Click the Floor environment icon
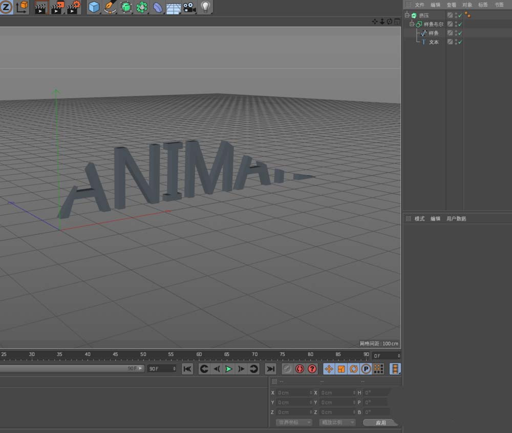 (174, 7)
